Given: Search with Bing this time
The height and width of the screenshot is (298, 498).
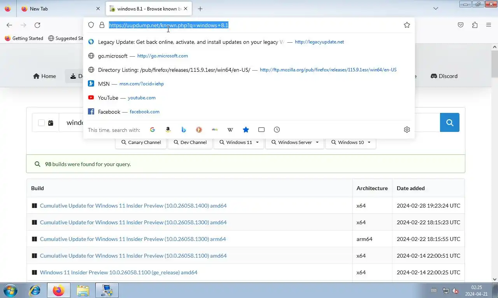Looking at the screenshot, I should pyautogui.click(x=184, y=130).
